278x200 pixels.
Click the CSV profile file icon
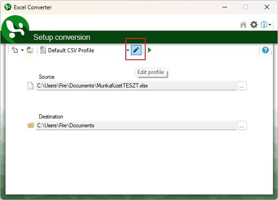43,50
